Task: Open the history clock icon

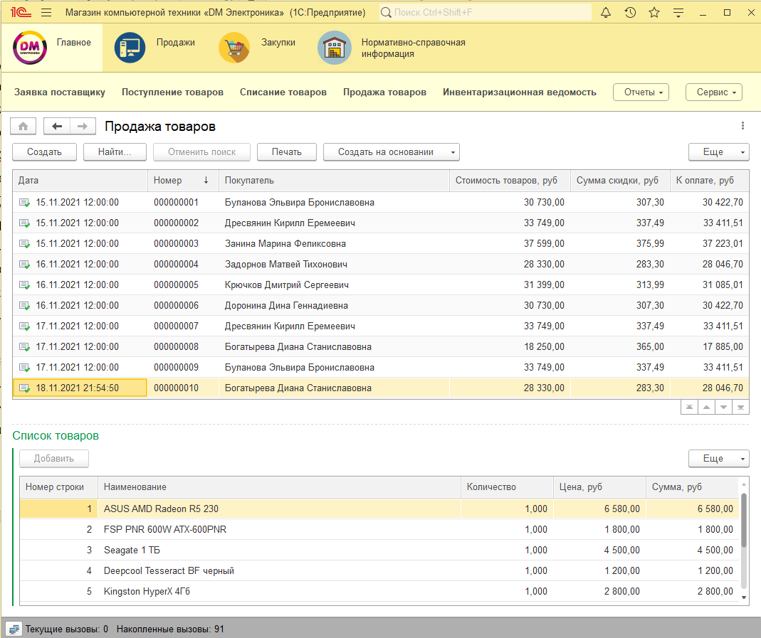Action: (630, 13)
